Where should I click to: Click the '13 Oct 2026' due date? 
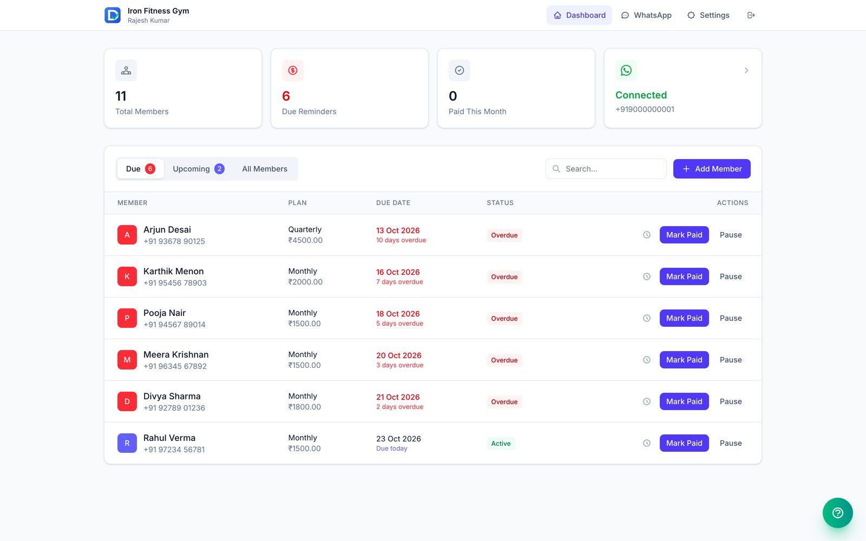point(398,230)
